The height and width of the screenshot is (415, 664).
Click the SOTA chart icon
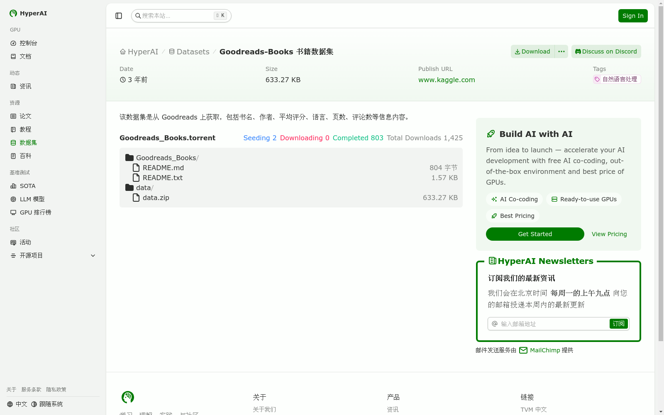click(x=13, y=186)
